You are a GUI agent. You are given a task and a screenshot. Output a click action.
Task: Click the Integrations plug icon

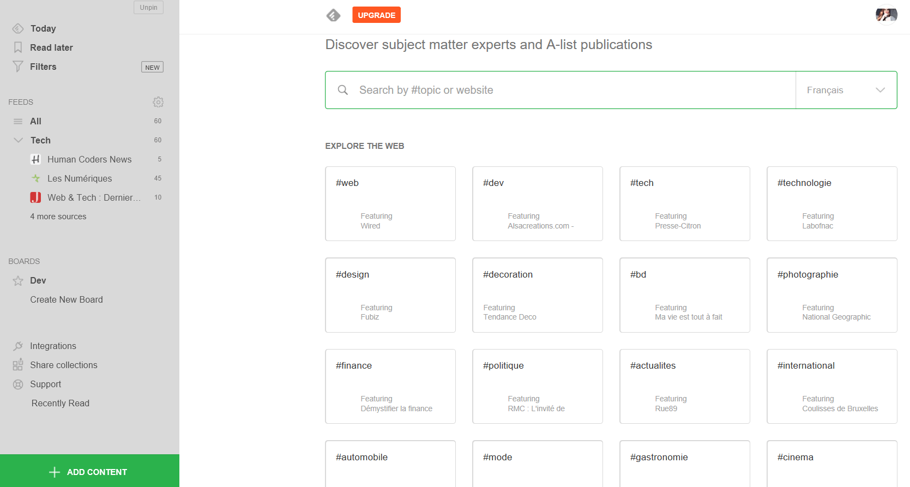[18, 346]
